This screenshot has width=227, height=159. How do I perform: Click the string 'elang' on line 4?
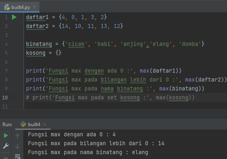point(161,44)
